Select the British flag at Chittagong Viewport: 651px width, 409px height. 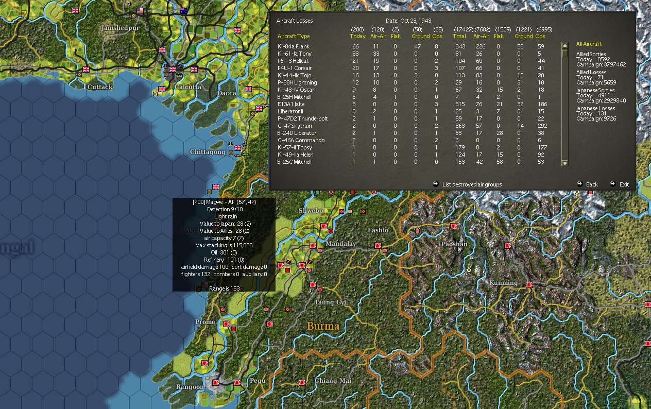(237, 148)
